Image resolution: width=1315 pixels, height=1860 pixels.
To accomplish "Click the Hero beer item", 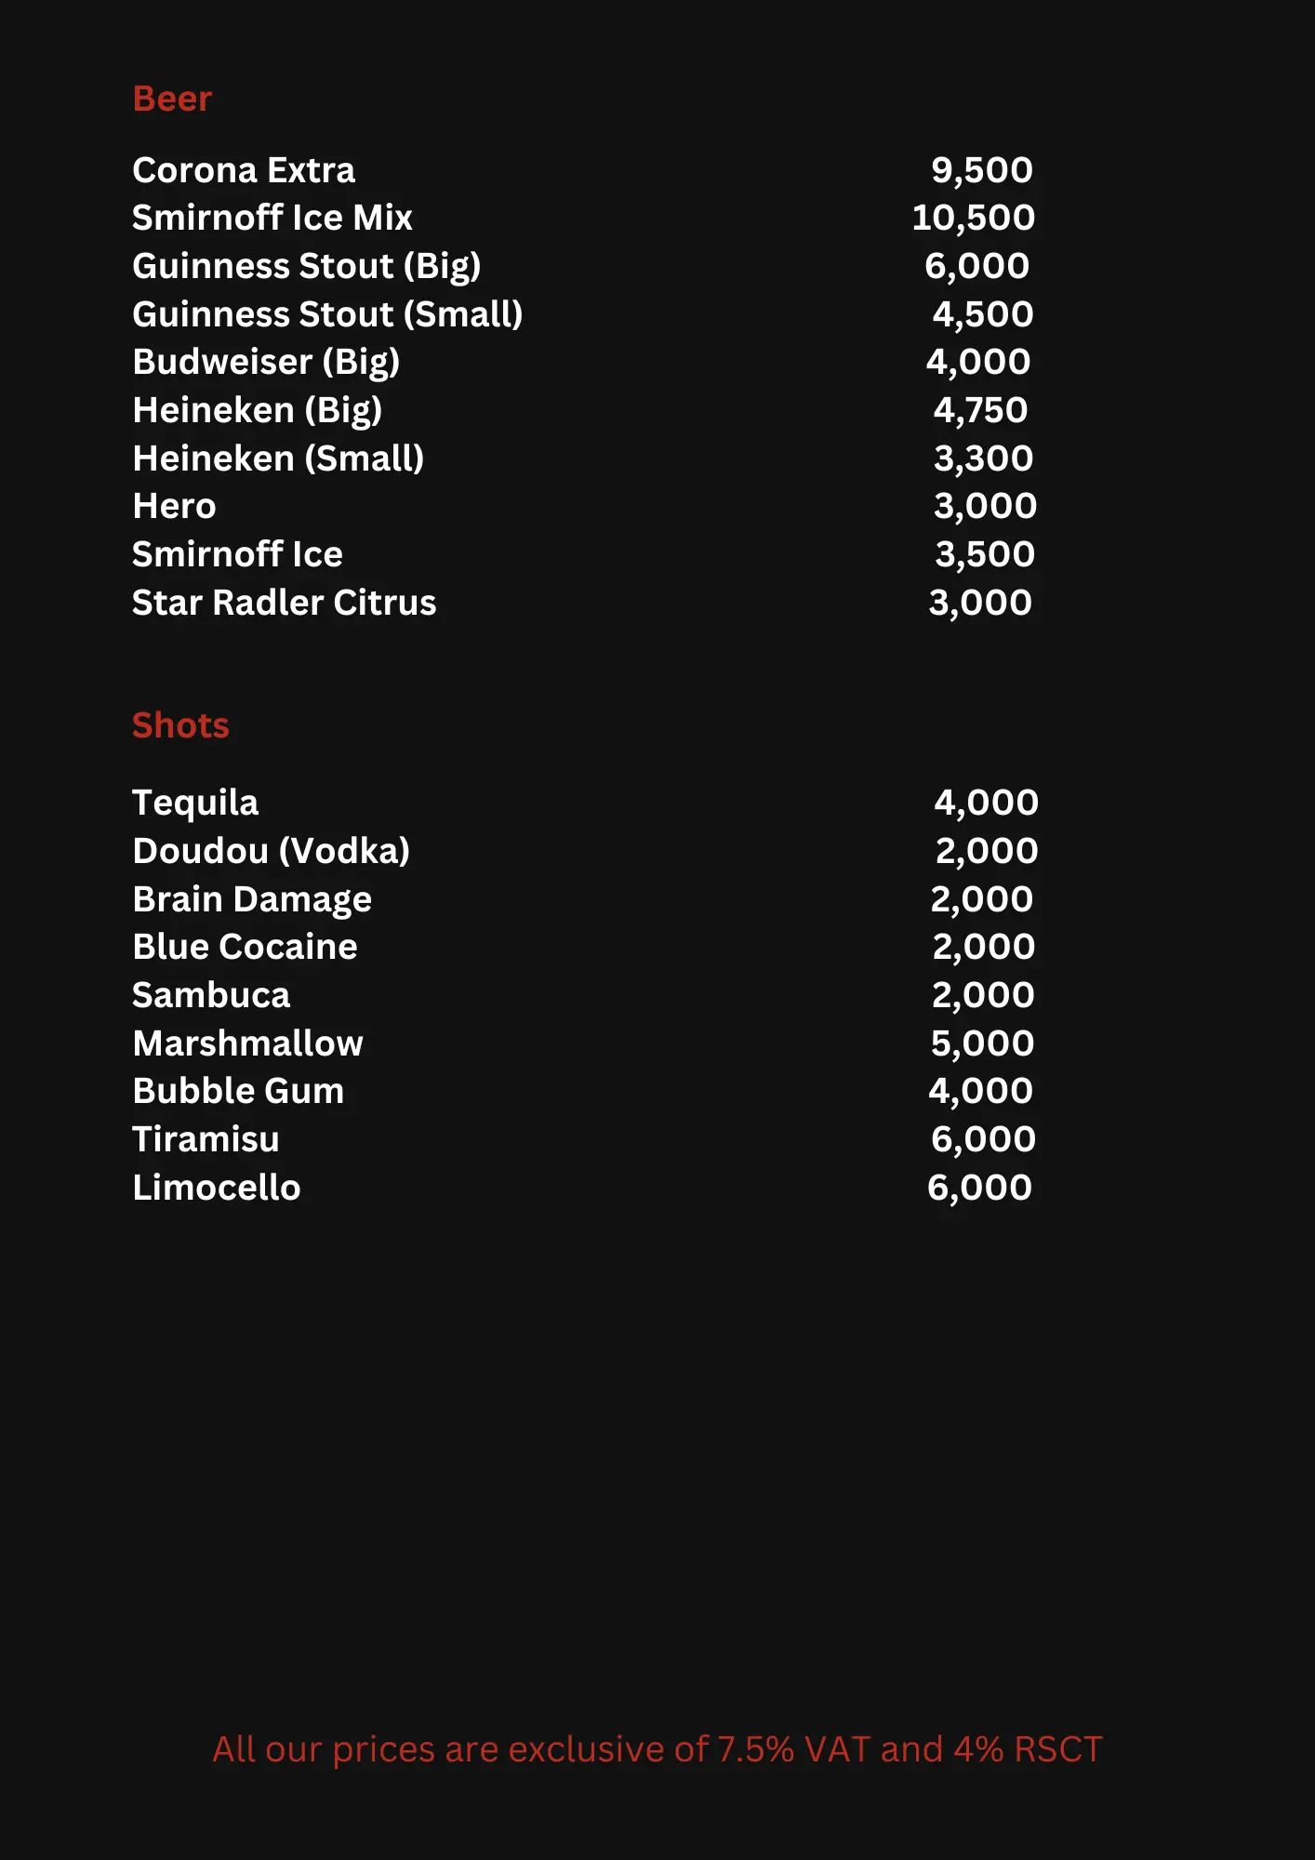I will (174, 506).
